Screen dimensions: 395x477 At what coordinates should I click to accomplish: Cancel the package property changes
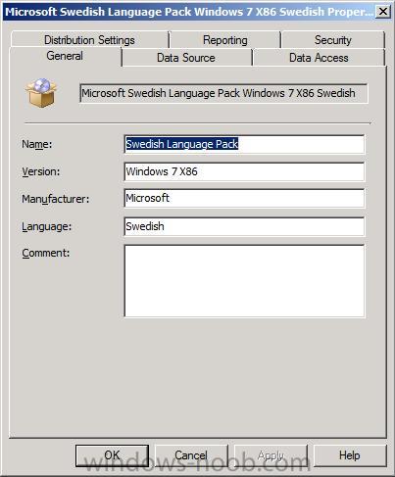[x=191, y=455]
